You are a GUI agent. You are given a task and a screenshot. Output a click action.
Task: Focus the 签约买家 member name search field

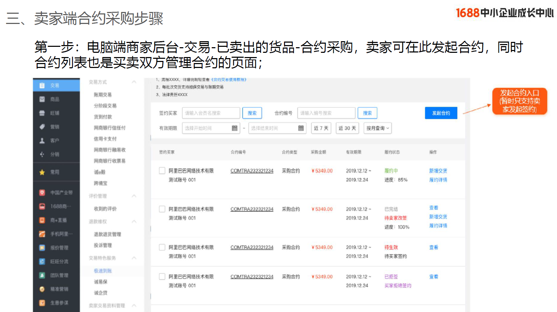[211, 113]
